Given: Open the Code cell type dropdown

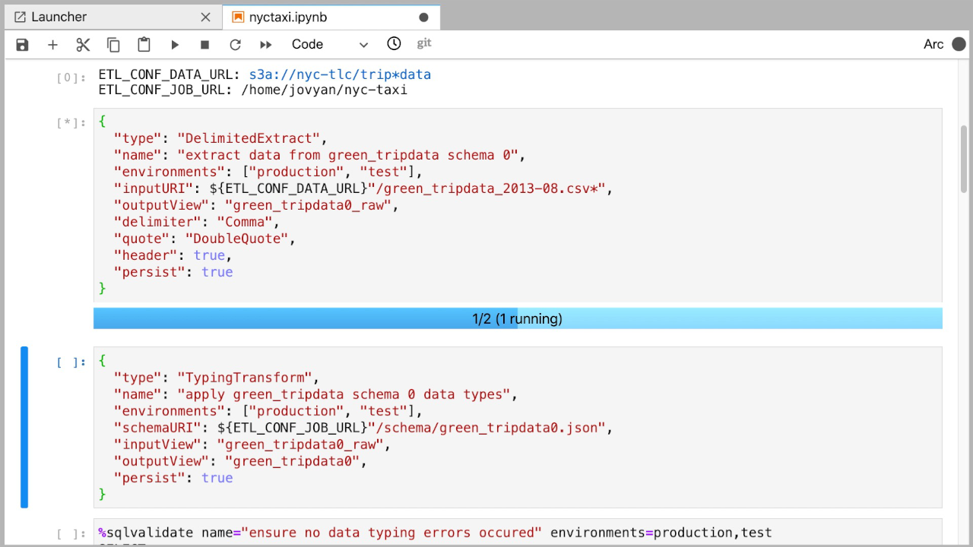Looking at the screenshot, I should [x=330, y=45].
